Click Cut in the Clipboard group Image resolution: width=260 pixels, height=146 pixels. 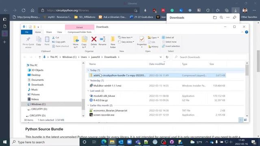[56, 38]
